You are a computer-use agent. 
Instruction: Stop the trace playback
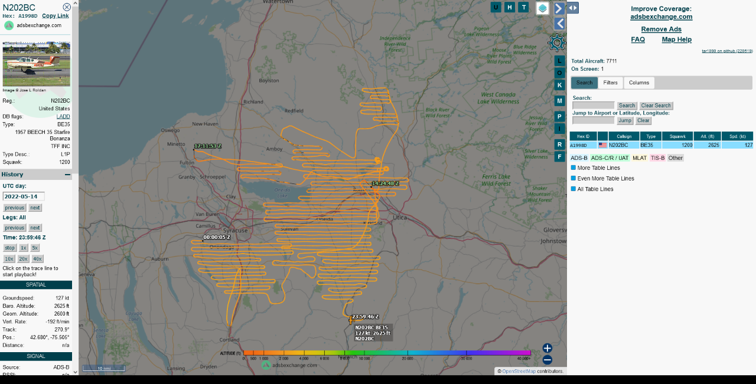pyautogui.click(x=10, y=248)
